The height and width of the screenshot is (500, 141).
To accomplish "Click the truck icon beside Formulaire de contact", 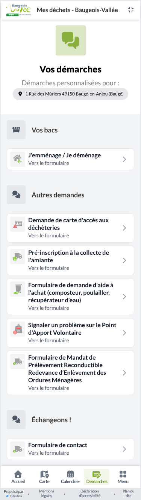I will (18, 449).
